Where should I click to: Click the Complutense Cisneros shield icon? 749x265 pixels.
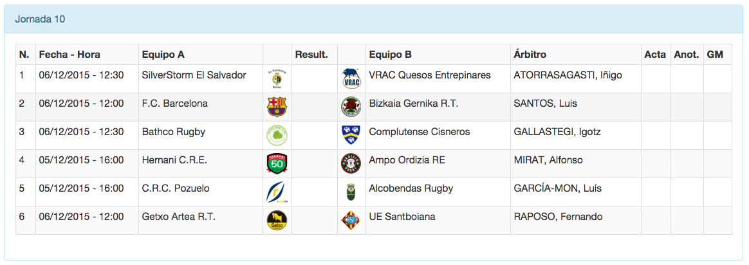click(351, 134)
